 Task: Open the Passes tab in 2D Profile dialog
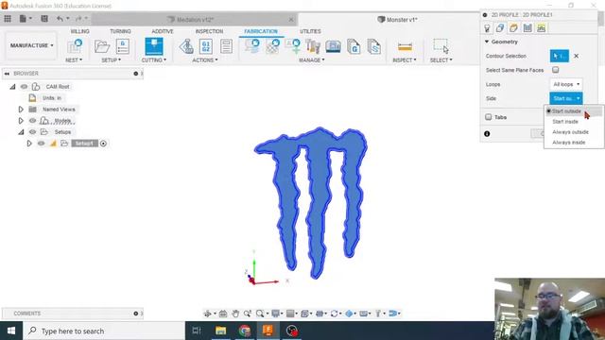coord(527,28)
